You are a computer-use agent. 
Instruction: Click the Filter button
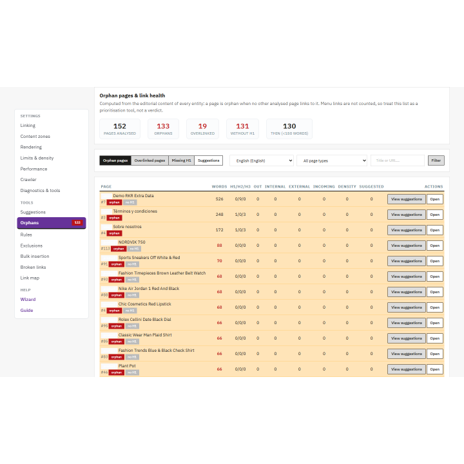[x=436, y=160]
